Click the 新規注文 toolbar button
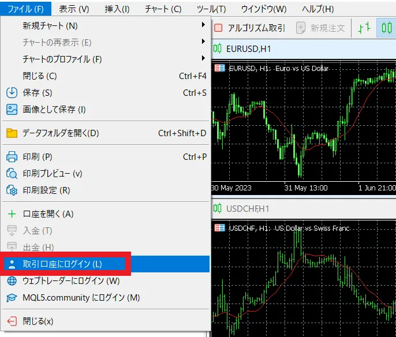This screenshot has width=396, height=337. click(320, 28)
